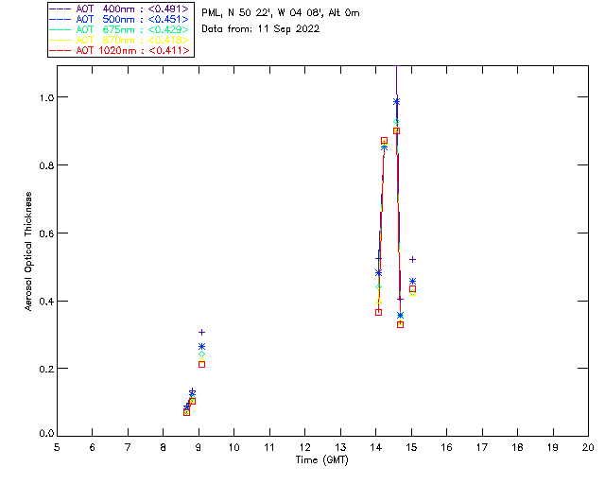Viewport: 605px width, 484px height.
Task: Click the PML station coordinates header text
Action: (281, 12)
